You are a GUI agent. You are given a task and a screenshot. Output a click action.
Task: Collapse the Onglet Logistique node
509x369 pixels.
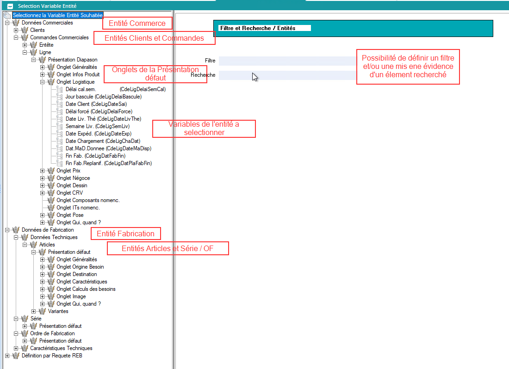[x=42, y=82]
